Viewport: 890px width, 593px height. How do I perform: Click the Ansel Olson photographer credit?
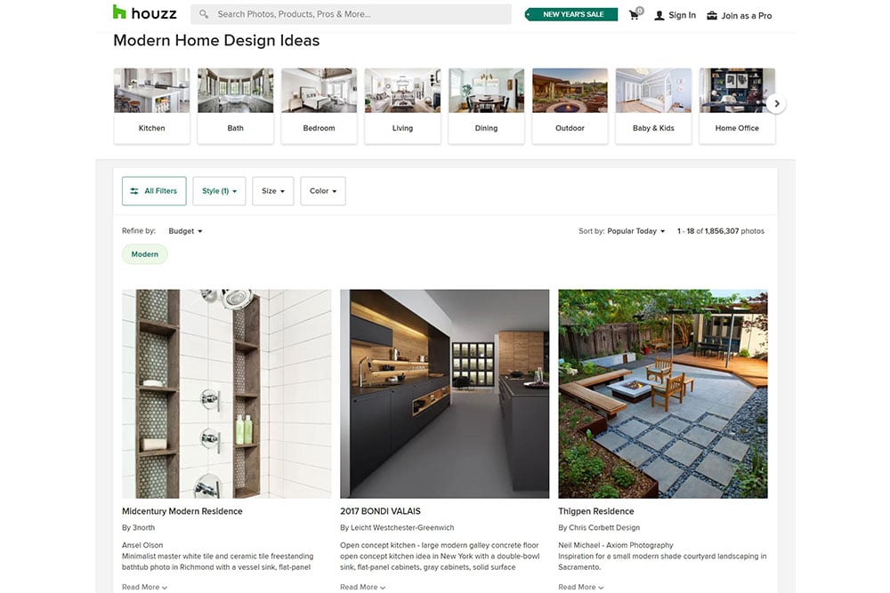[x=142, y=545]
